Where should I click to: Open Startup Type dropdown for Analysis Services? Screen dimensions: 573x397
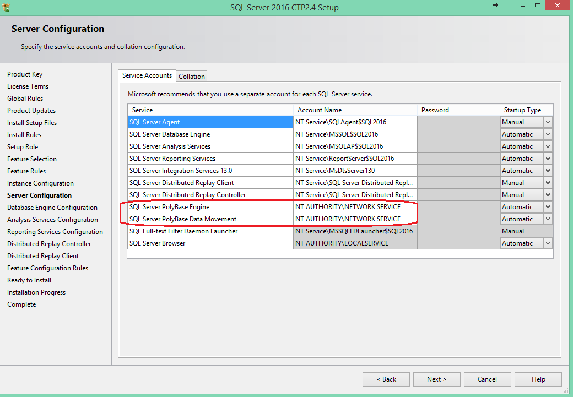pyautogui.click(x=548, y=146)
